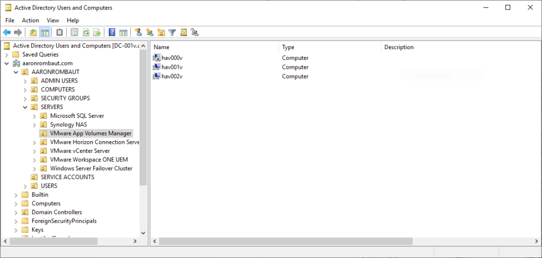Image resolution: width=542 pixels, height=258 pixels.
Task: Expand the Builtin container
Action: pyautogui.click(x=16, y=195)
